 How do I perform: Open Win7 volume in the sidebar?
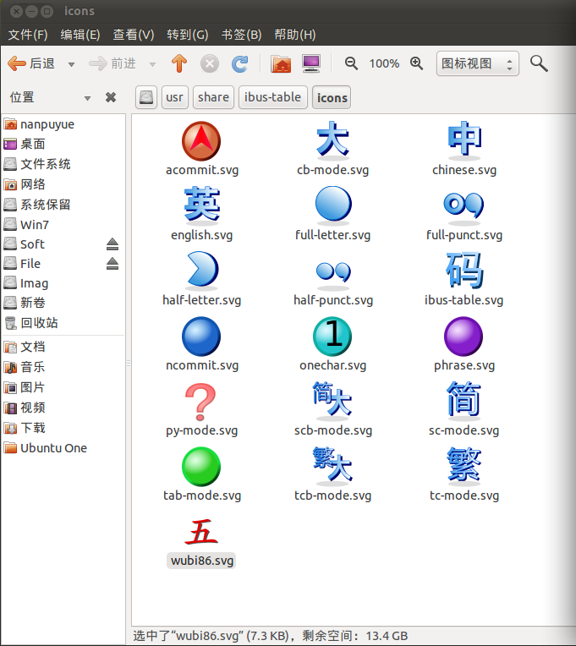pyautogui.click(x=63, y=225)
